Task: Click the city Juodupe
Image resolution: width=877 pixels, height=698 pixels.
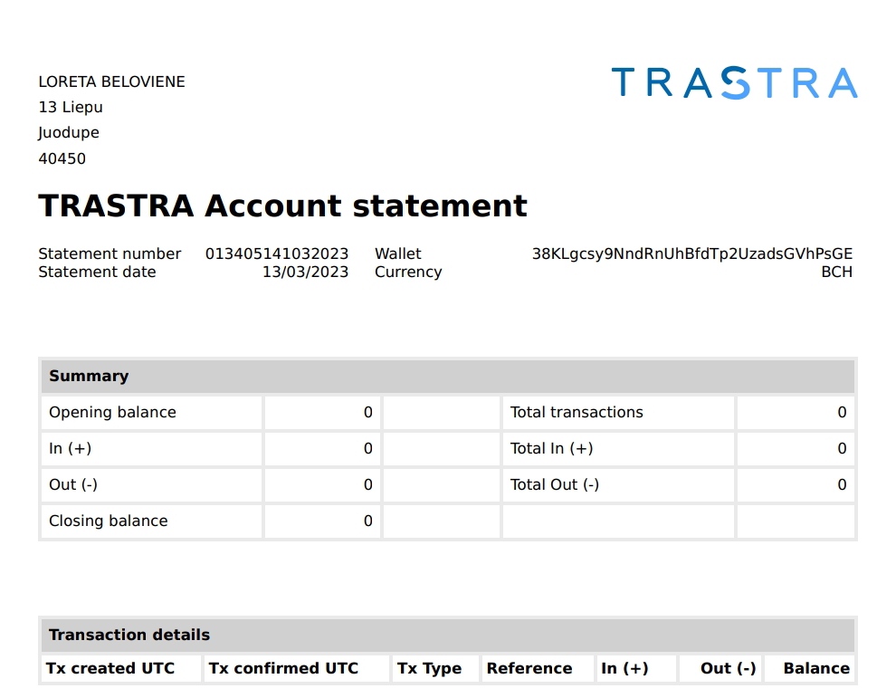Action: (x=68, y=132)
